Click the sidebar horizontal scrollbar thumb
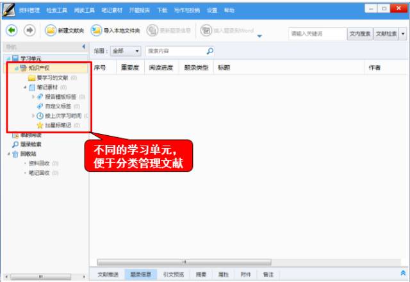The image size is (410, 282). click(40, 276)
